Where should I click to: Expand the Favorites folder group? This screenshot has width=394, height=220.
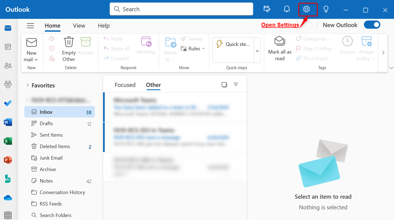28,85
